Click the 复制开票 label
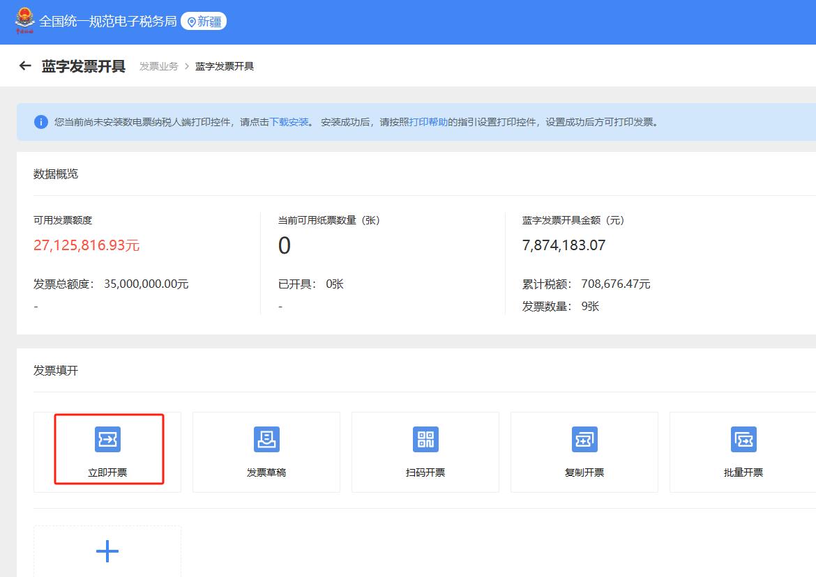The width and height of the screenshot is (816, 577). [584, 472]
